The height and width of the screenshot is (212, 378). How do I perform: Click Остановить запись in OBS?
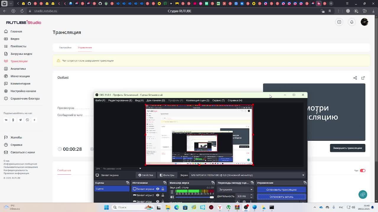[281, 197]
